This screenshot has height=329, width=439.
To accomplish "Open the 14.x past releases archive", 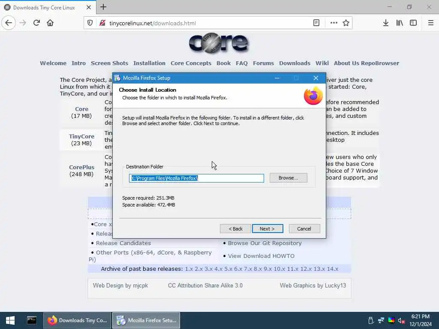I will [333, 269].
